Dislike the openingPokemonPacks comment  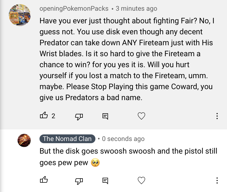[x=79, y=116]
